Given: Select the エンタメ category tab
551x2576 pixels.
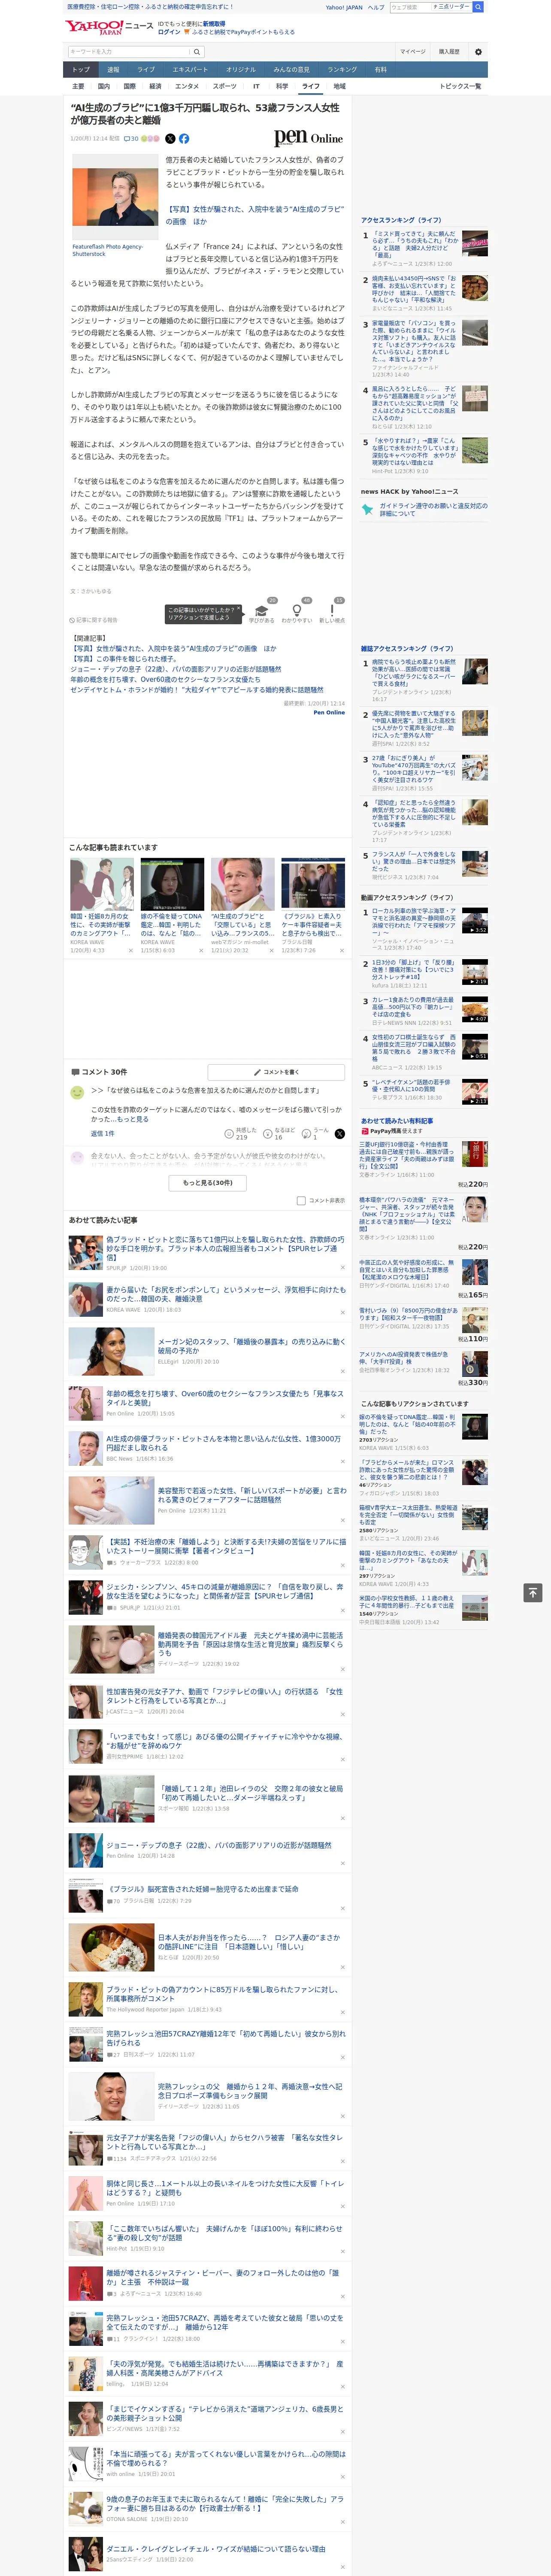Looking at the screenshot, I should point(187,86).
